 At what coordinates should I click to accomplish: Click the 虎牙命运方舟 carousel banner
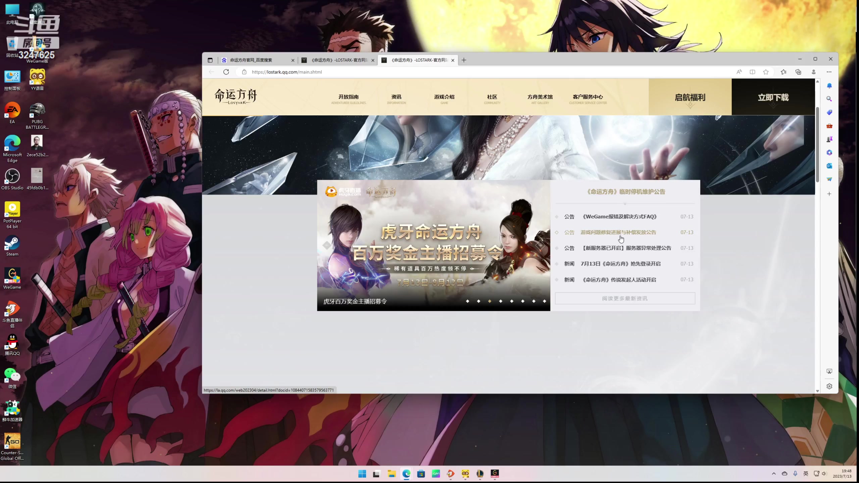tap(434, 246)
